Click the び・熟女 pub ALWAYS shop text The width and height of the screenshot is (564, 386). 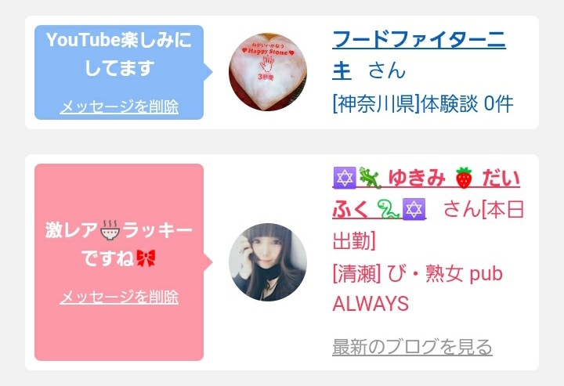tap(418, 289)
